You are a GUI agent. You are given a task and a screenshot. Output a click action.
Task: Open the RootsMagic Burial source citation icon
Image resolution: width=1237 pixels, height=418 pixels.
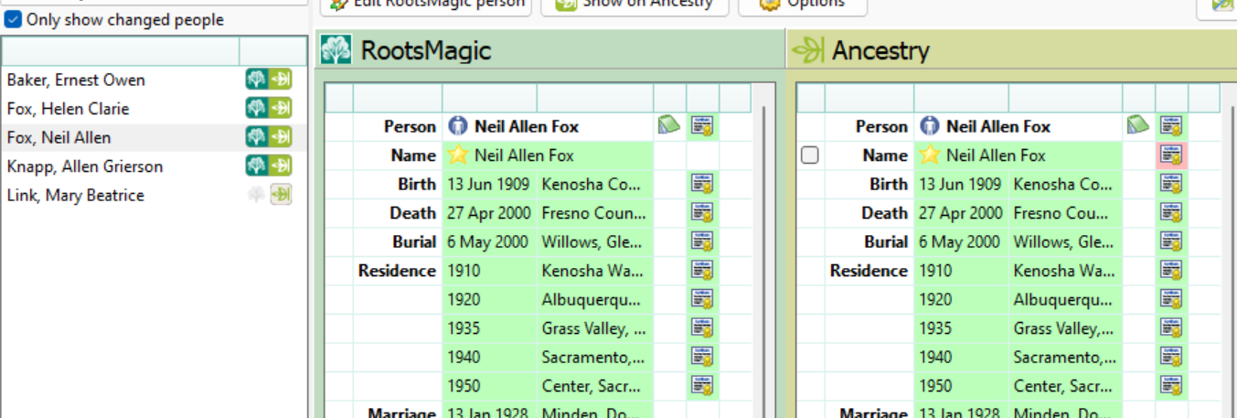(702, 241)
